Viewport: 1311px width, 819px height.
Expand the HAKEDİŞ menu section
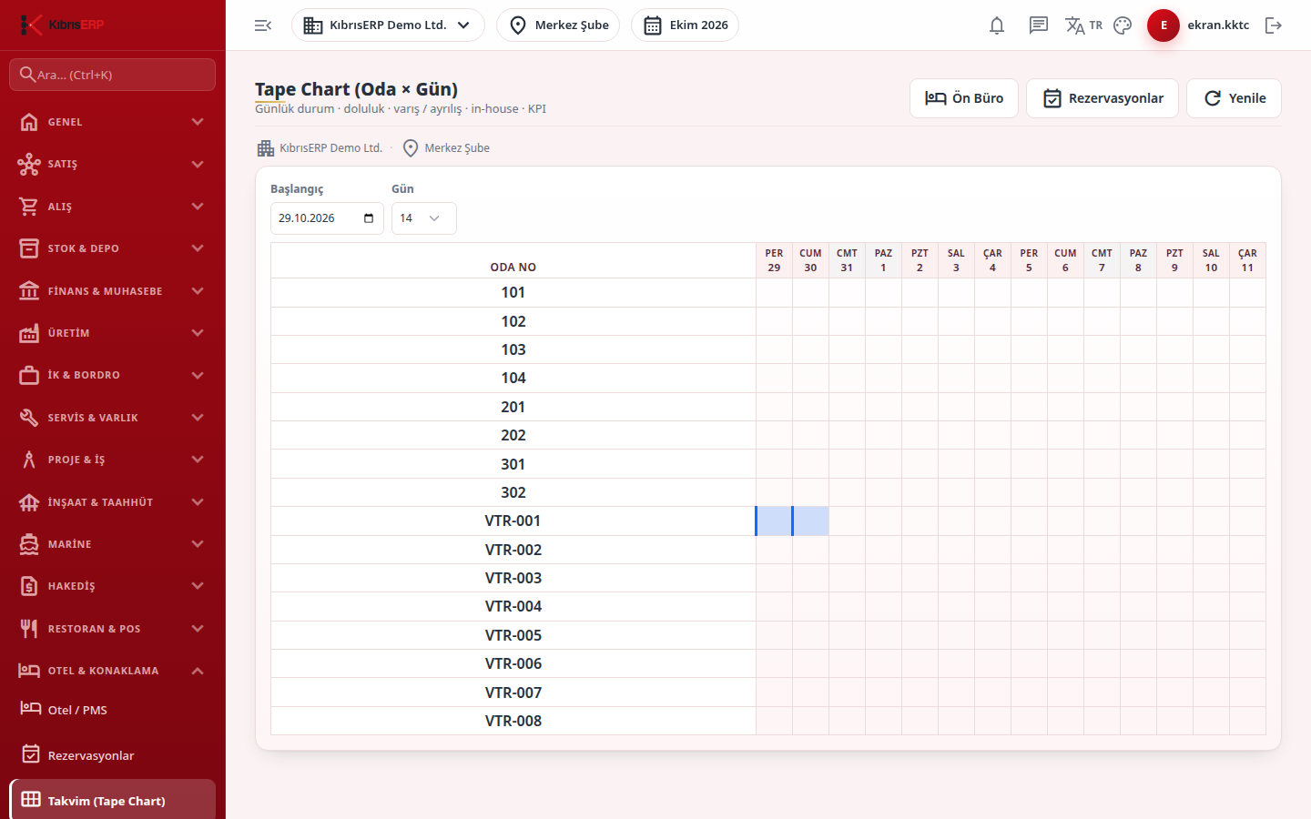(113, 586)
